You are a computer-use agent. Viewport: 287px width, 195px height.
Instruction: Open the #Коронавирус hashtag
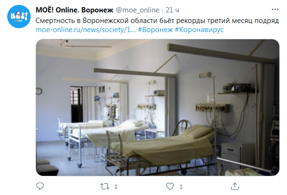point(199,30)
